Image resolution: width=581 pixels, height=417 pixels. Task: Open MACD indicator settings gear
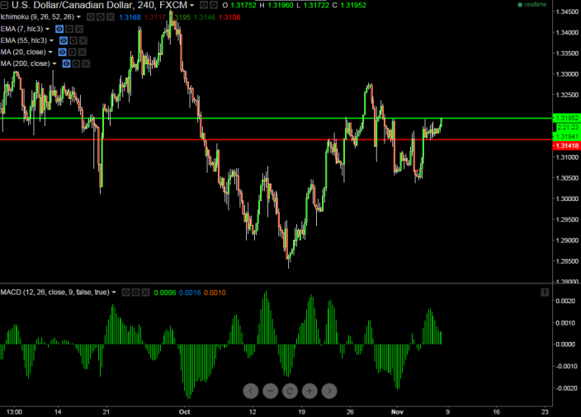pos(136,293)
